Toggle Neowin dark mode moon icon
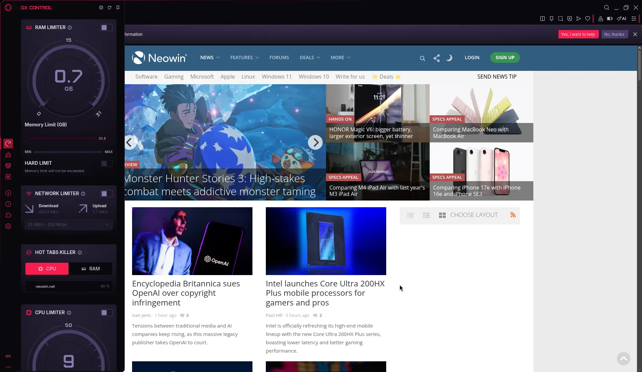The width and height of the screenshot is (642, 372). point(449,58)
